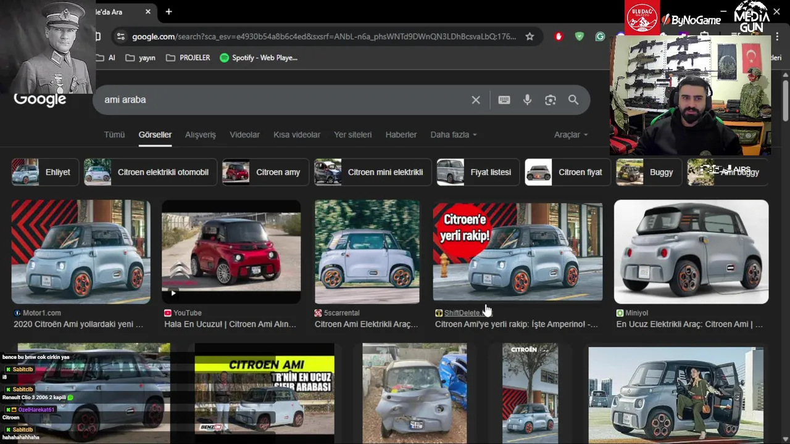The height and width of the screenshot is (444, 790).
Task: Select the Fiyat listesi filter chip
Action: pos(478,172)
